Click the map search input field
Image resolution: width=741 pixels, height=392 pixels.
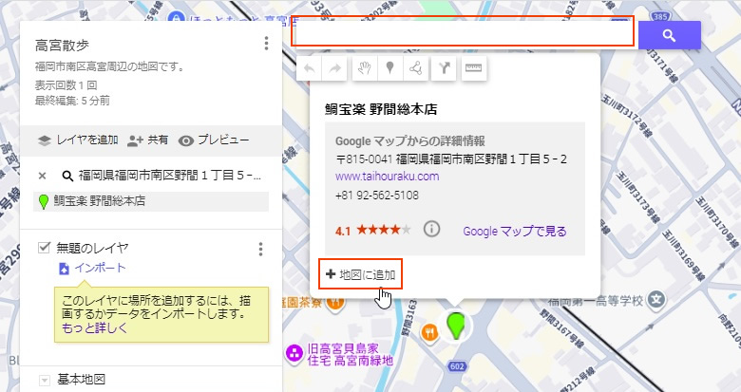[463, 32]
